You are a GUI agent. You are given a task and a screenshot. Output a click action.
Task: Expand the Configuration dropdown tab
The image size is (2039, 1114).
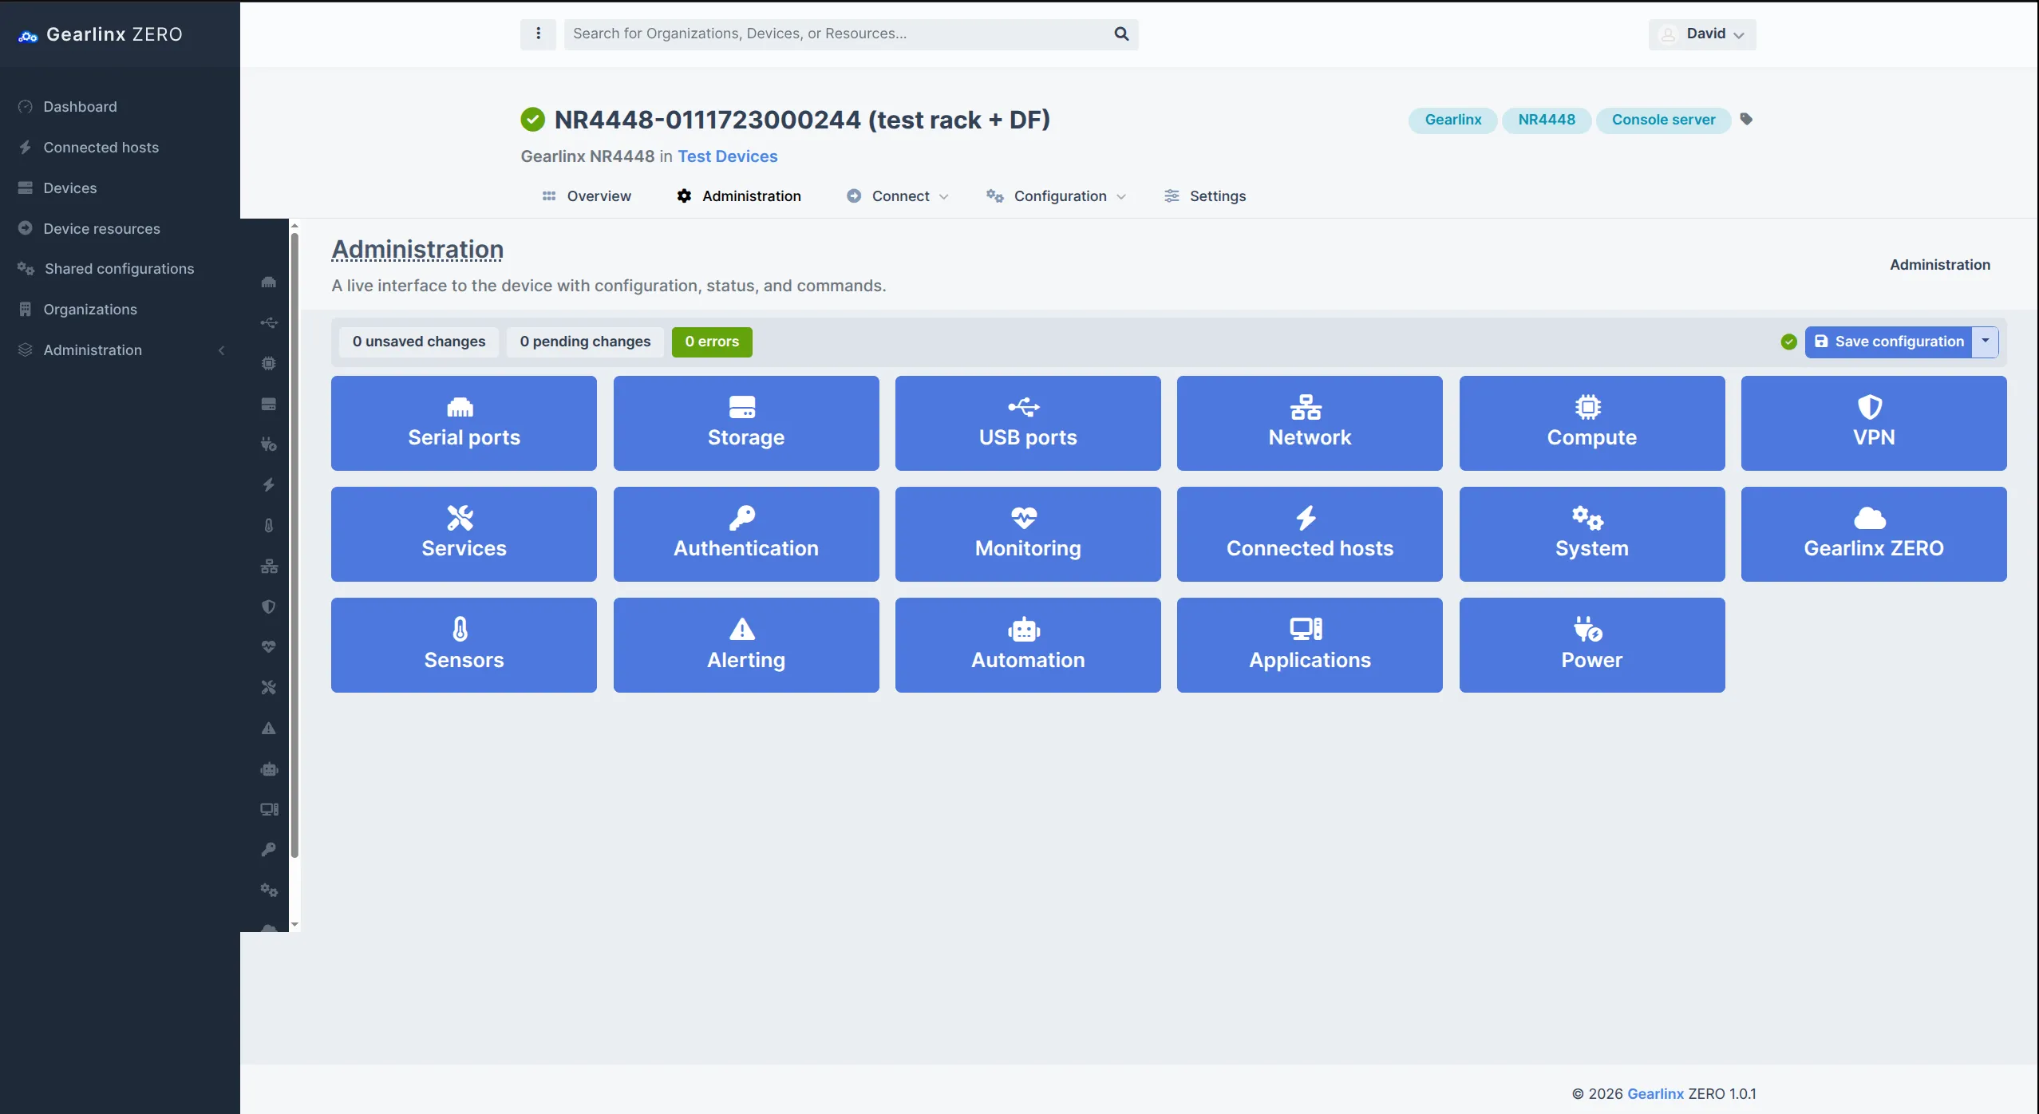(x=1057, y=196)
